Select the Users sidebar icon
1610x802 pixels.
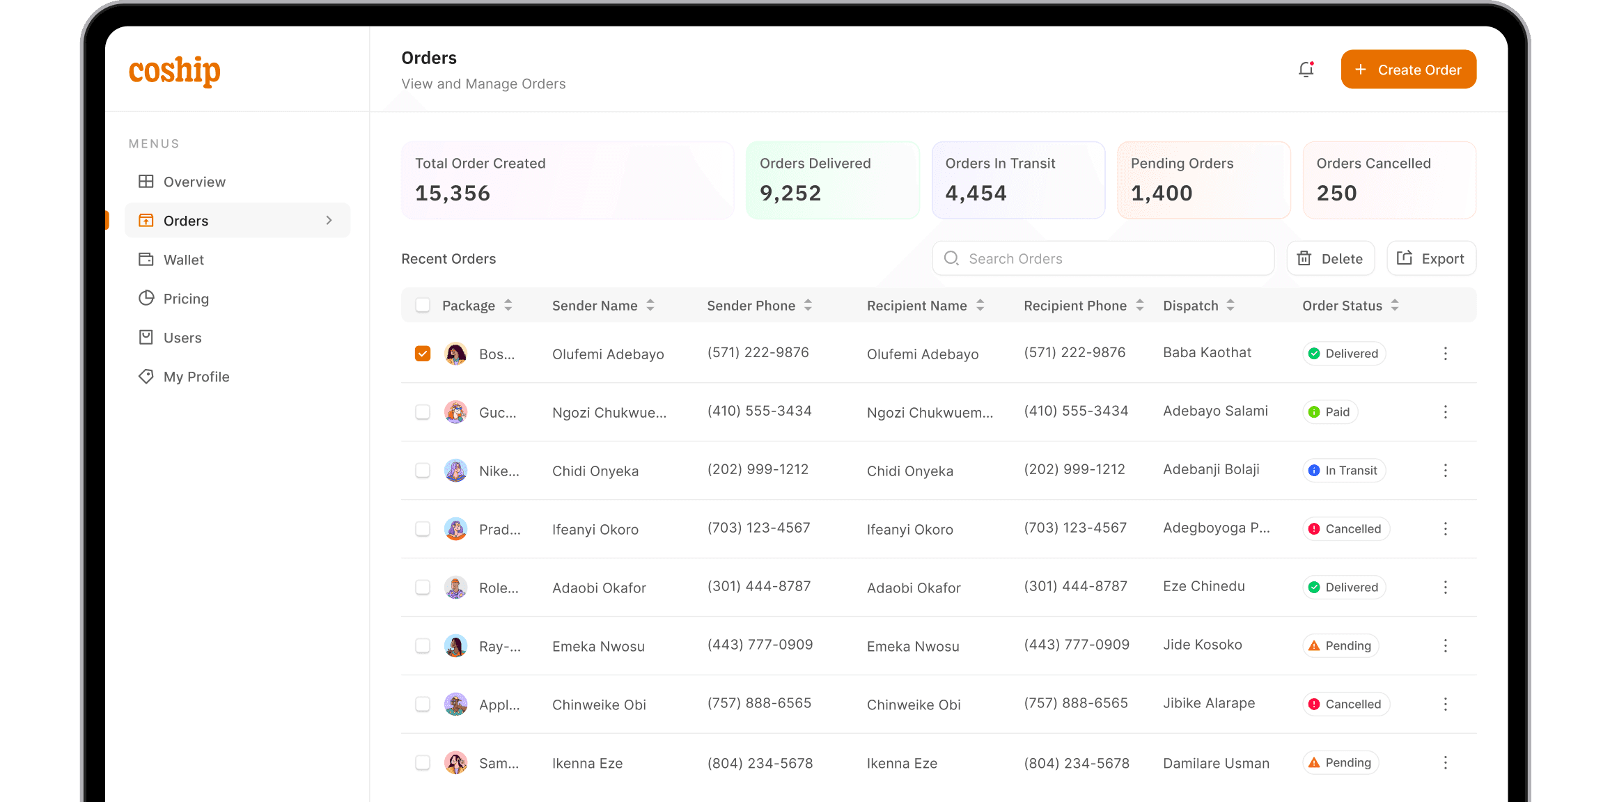[146, 337]
